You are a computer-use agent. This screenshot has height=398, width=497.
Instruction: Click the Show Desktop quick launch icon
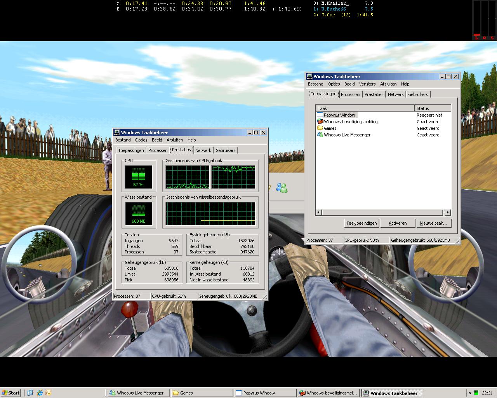[31, 393]
